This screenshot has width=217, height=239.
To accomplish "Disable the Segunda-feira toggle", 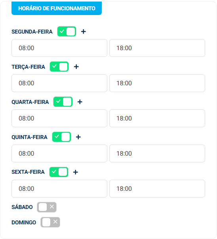I will [67, 32].
